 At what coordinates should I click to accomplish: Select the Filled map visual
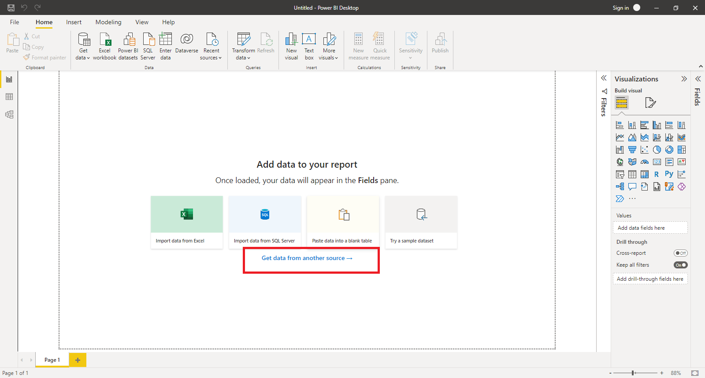[x=632, y=162]
